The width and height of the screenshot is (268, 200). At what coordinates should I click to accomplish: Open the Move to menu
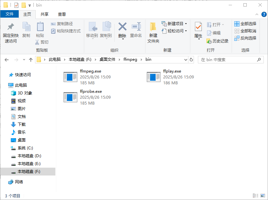tap(92, 30)
